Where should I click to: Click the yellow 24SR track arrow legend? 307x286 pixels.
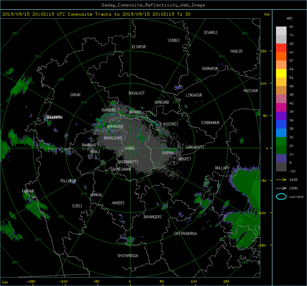point(281,180)
